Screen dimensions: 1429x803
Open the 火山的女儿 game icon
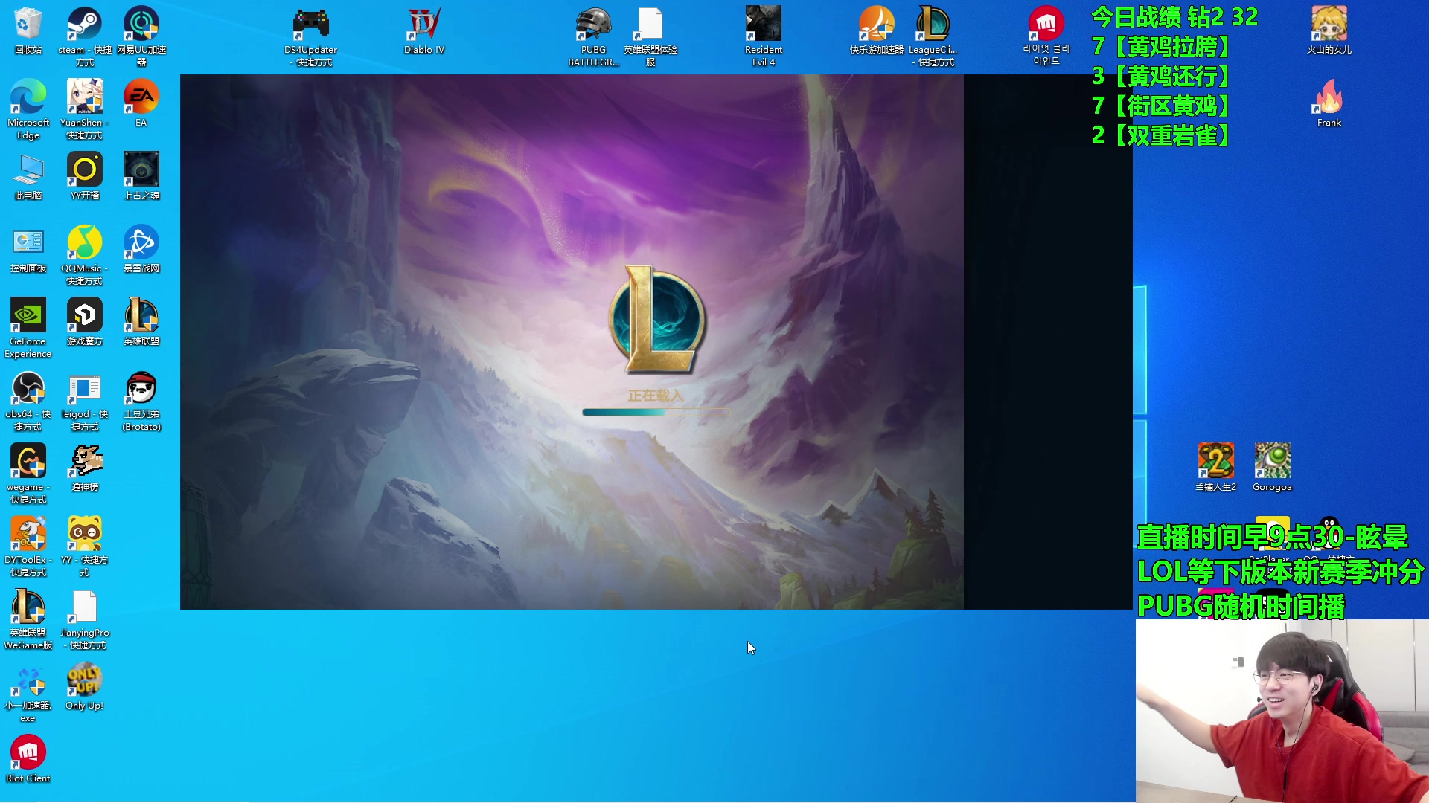1329,30
